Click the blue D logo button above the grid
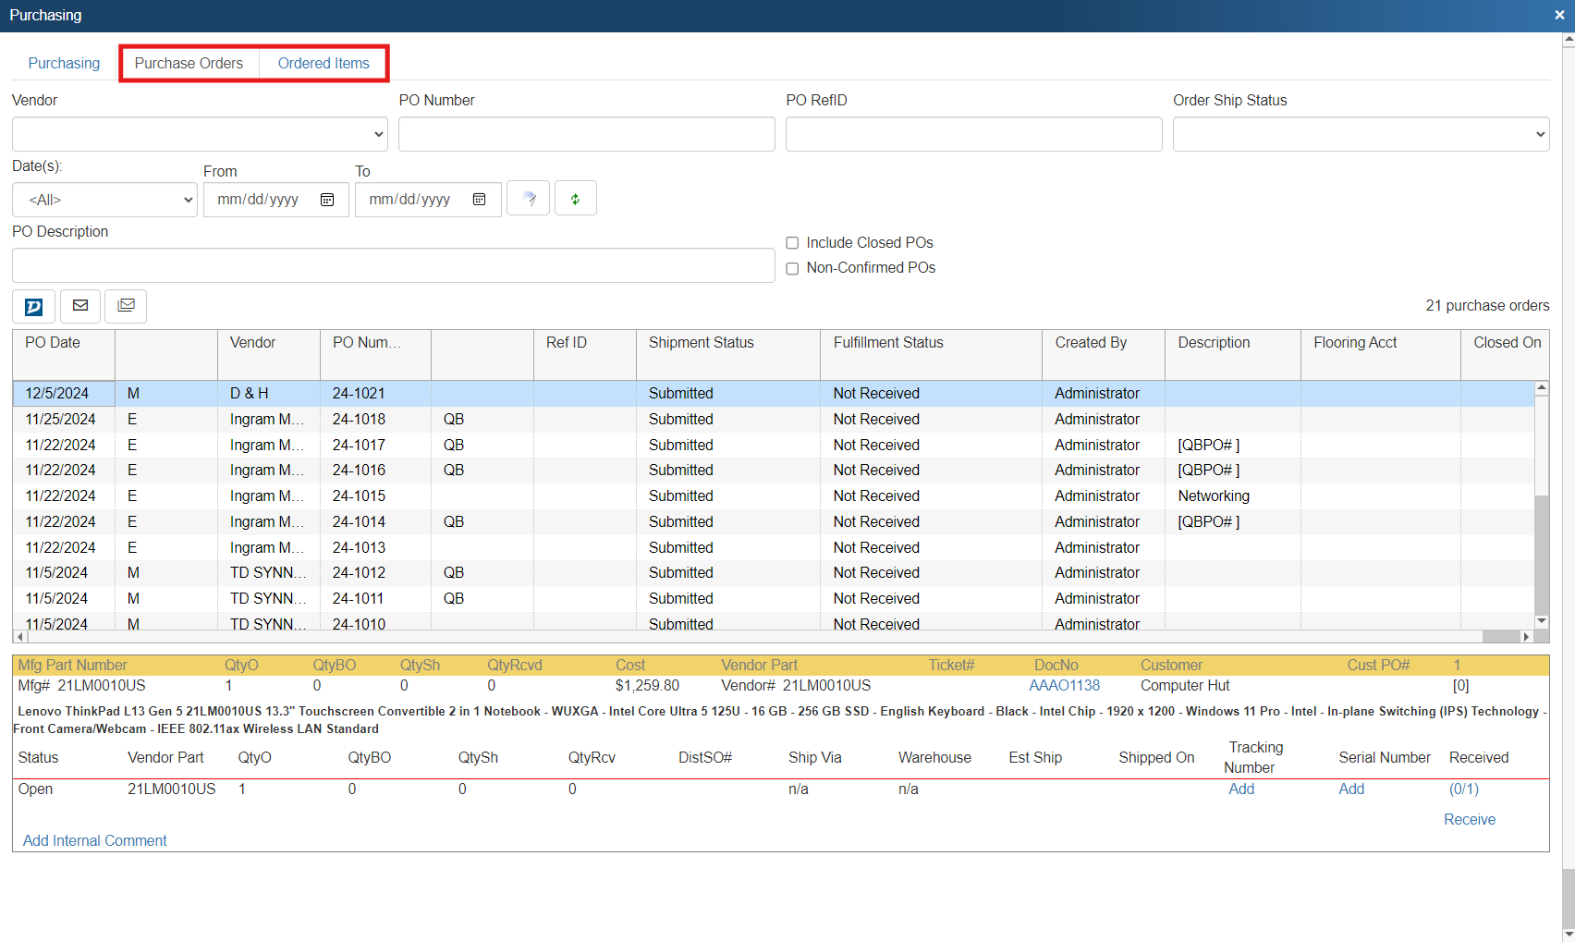Screen dimensions: 1575x942 (33, 306)
